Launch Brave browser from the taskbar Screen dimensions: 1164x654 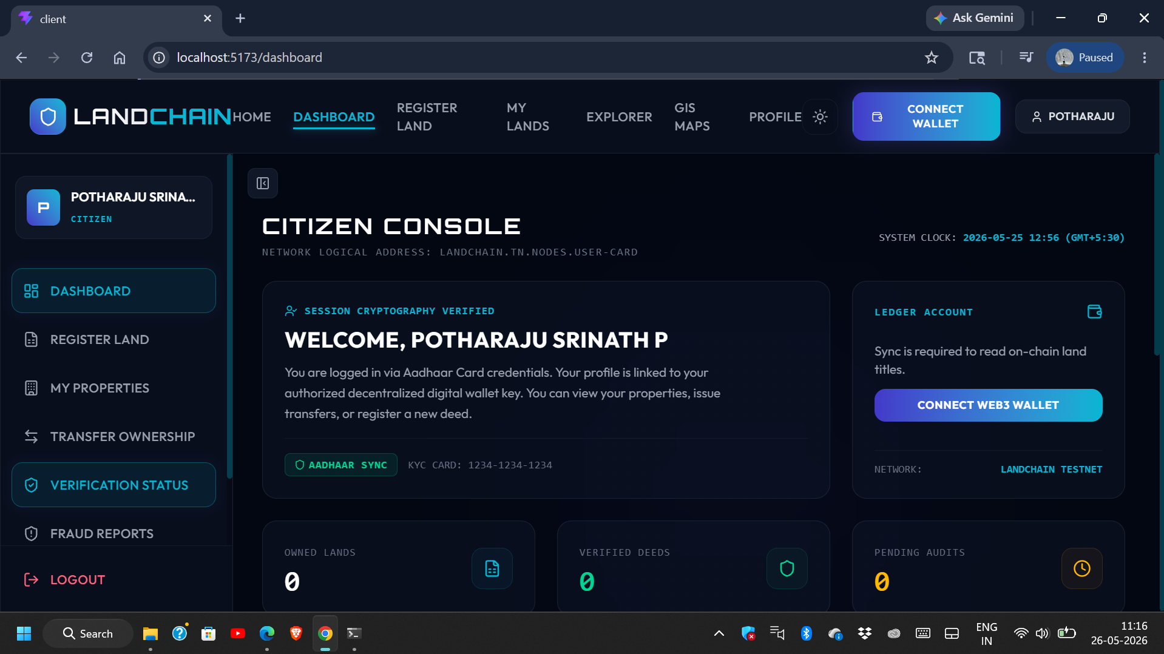coord(296,634)
